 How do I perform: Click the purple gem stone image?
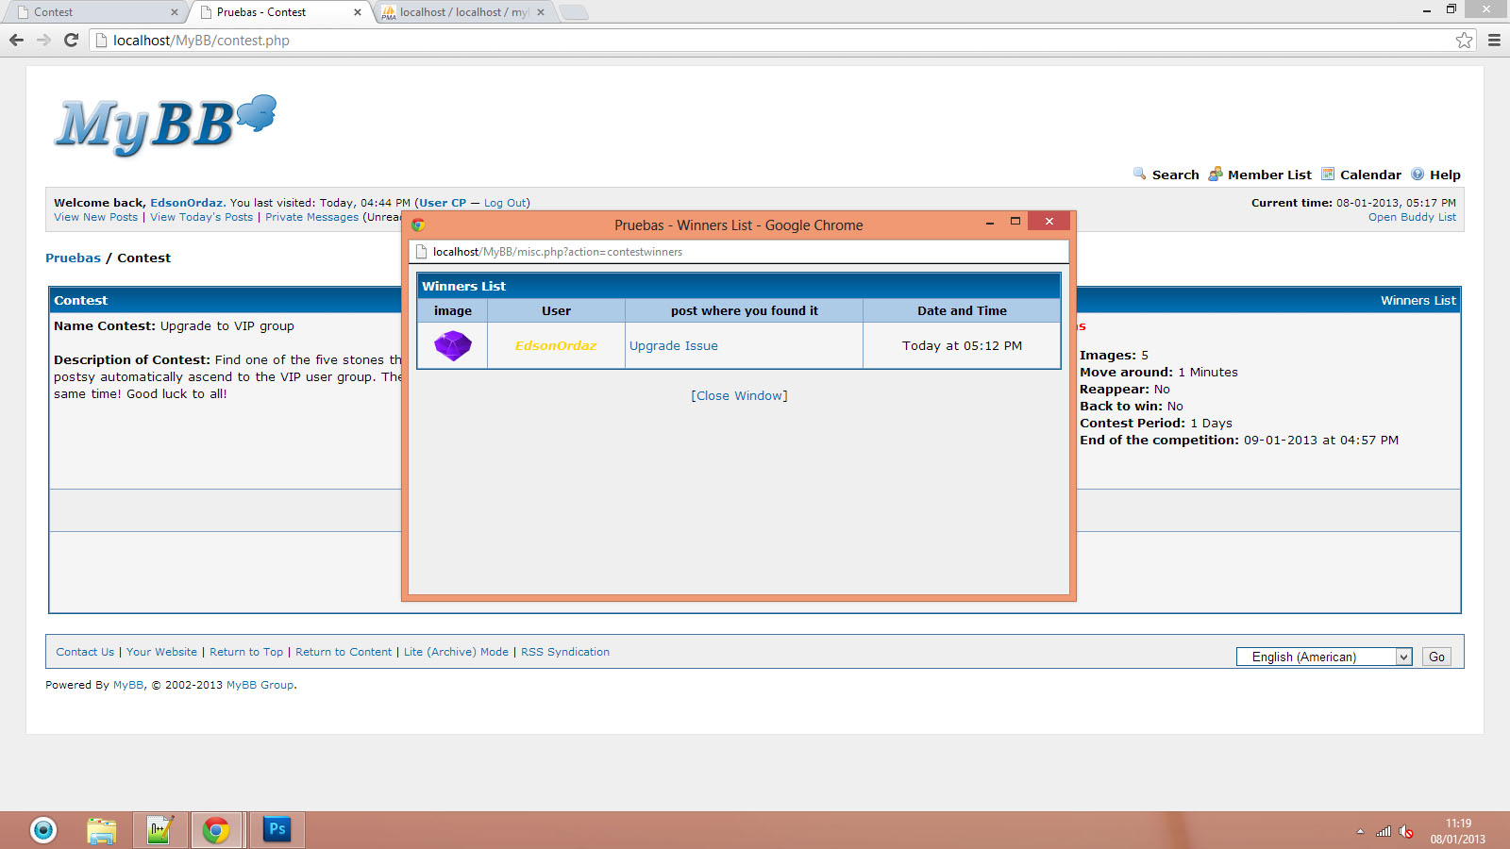[x=452, y=345]
